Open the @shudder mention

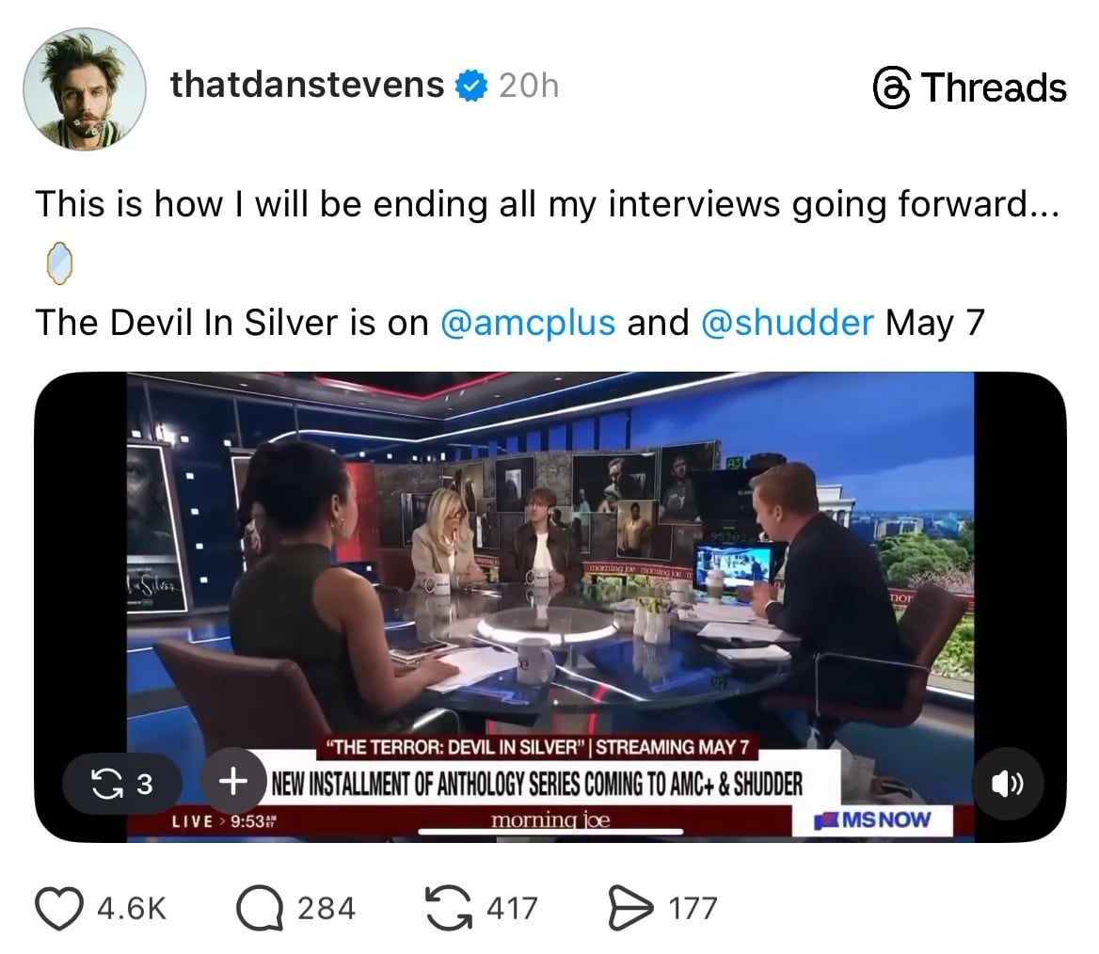click(788, 323)
